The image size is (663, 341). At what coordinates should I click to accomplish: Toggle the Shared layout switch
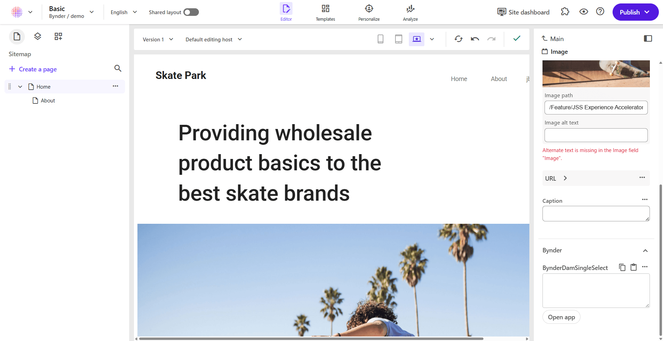pyautogui.click(x=191, y=12)
